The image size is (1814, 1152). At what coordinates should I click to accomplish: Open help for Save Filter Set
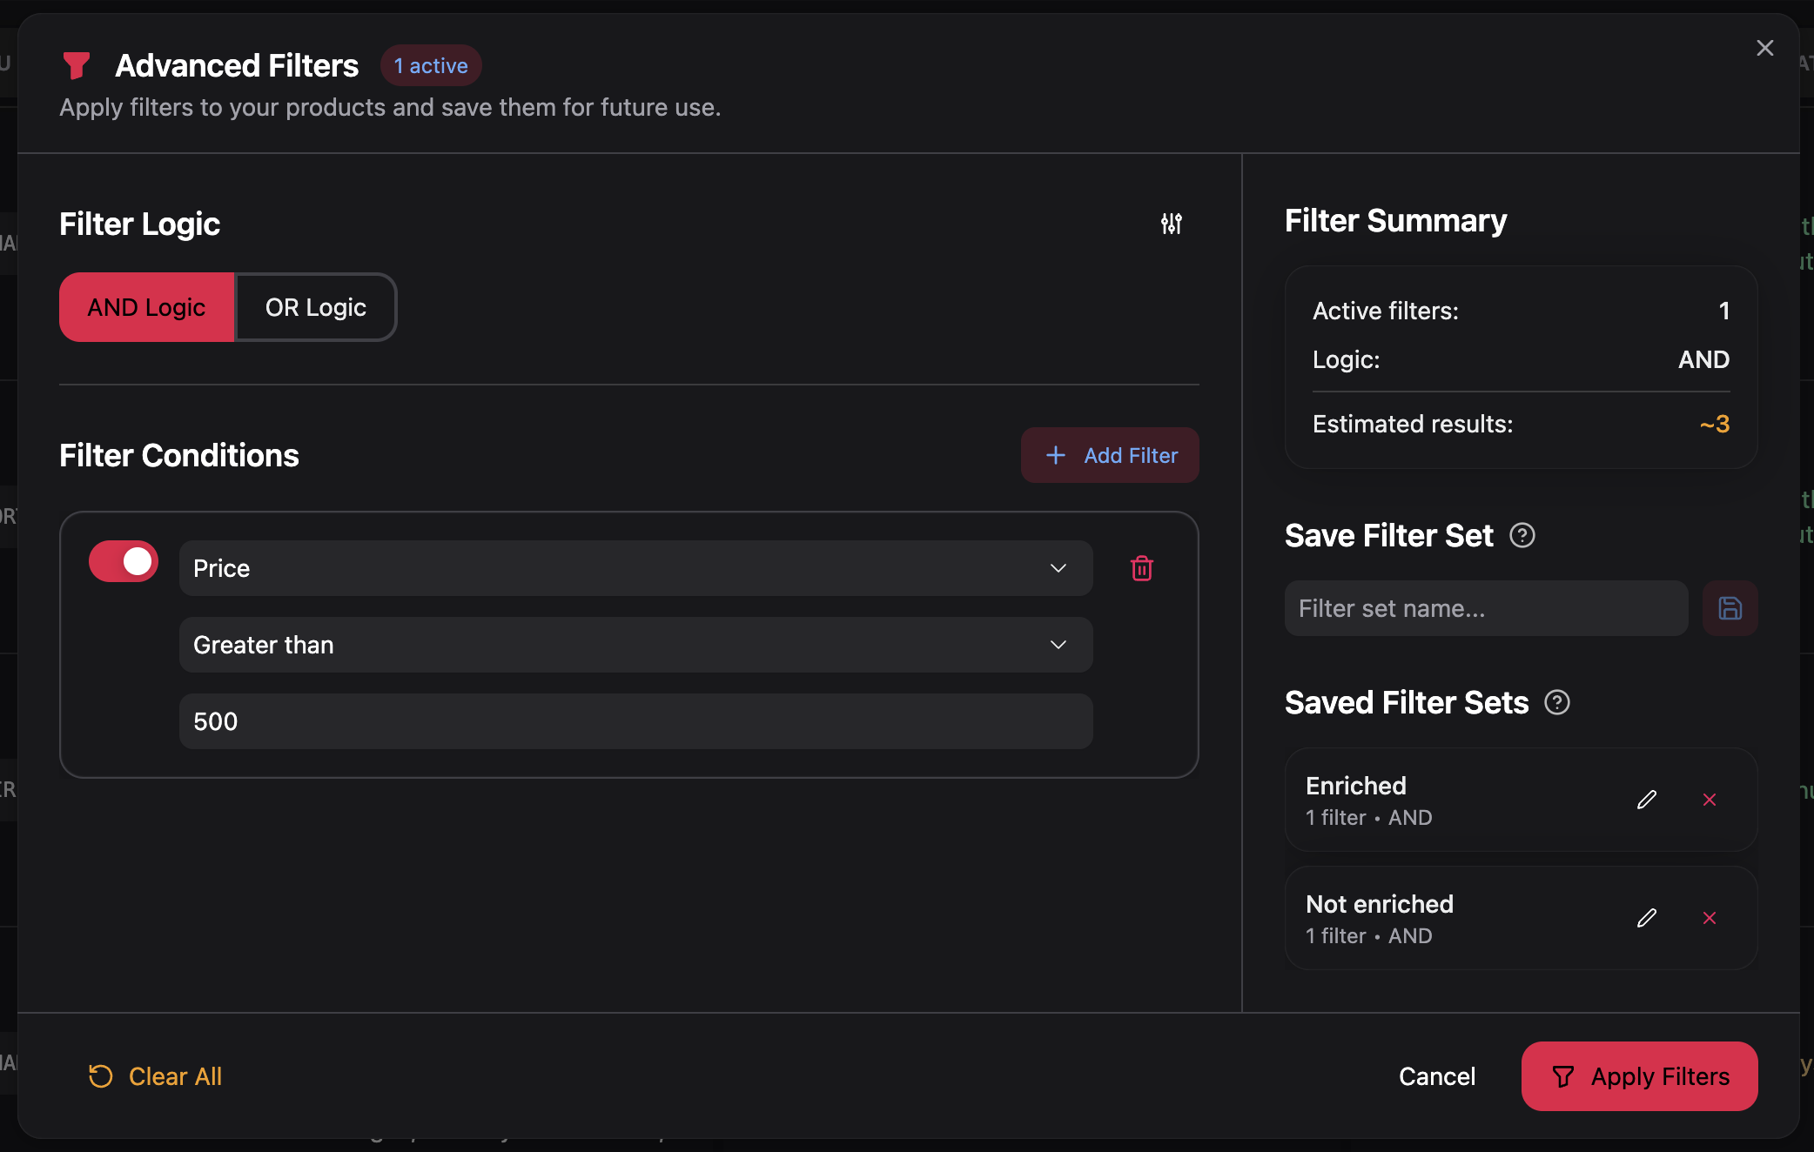click(x=1522, y=535)
